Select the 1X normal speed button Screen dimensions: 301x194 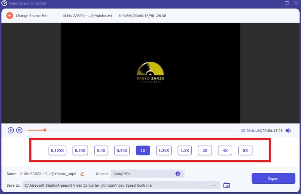pos(143,150)
